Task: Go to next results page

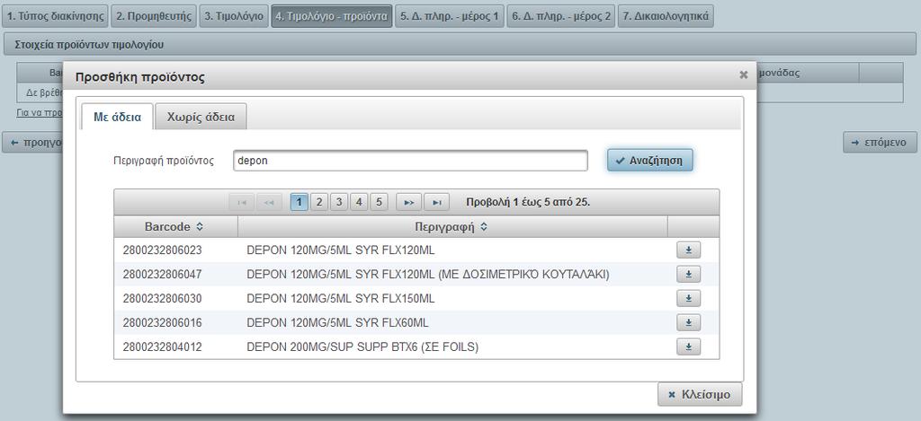Action: point(409,202)
